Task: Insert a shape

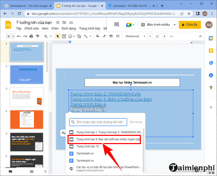Action: 79,36
